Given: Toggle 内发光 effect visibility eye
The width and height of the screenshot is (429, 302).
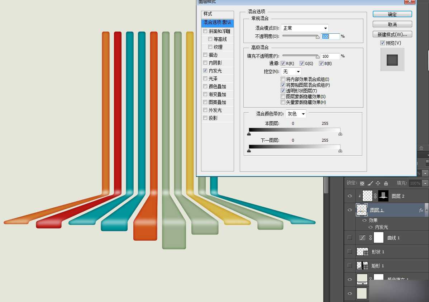Looking at the screenshot, I should [371, 227].
